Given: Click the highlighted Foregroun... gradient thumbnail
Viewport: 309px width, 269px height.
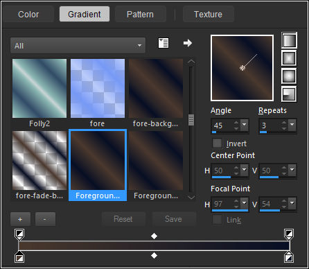Looking at the screenshot, I should click(98, 161).
